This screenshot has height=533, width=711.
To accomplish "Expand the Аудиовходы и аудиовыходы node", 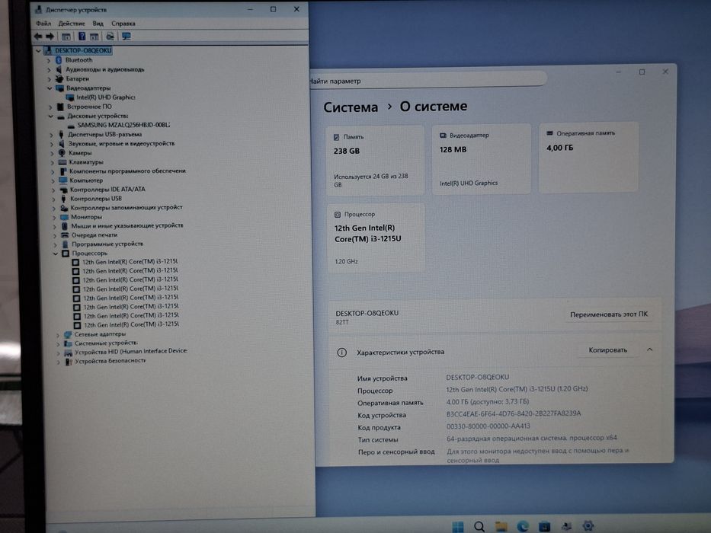I will tap(49, 69).
